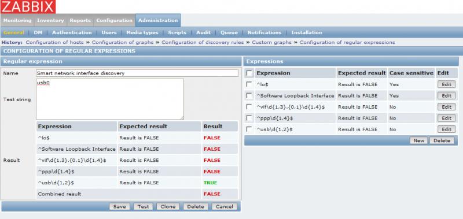Click the Case sensitive column header

point(411,73)
